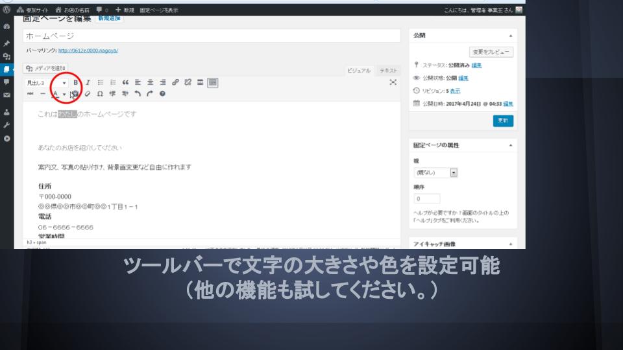Insert a blockquote with the quote icon
The height and width of the screenshot is (350, 623).
tap(125, 82)
